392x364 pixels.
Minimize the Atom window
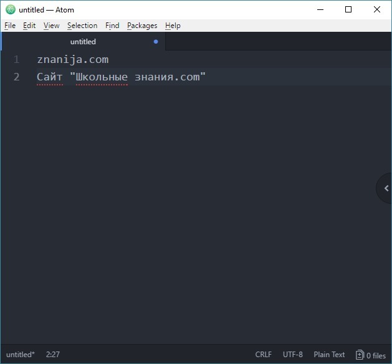320,10
